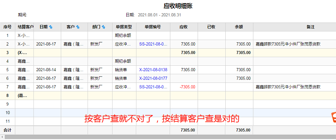This screenshot has width=336, height=140.
Task: Open SS-2021-08 link in row 2
Action: (x=153, y=44)
